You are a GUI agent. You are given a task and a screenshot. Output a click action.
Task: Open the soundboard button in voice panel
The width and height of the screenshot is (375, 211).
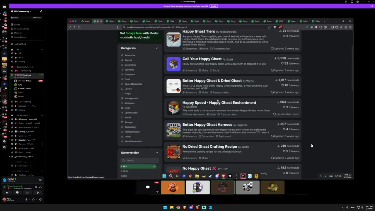[37, 193]
